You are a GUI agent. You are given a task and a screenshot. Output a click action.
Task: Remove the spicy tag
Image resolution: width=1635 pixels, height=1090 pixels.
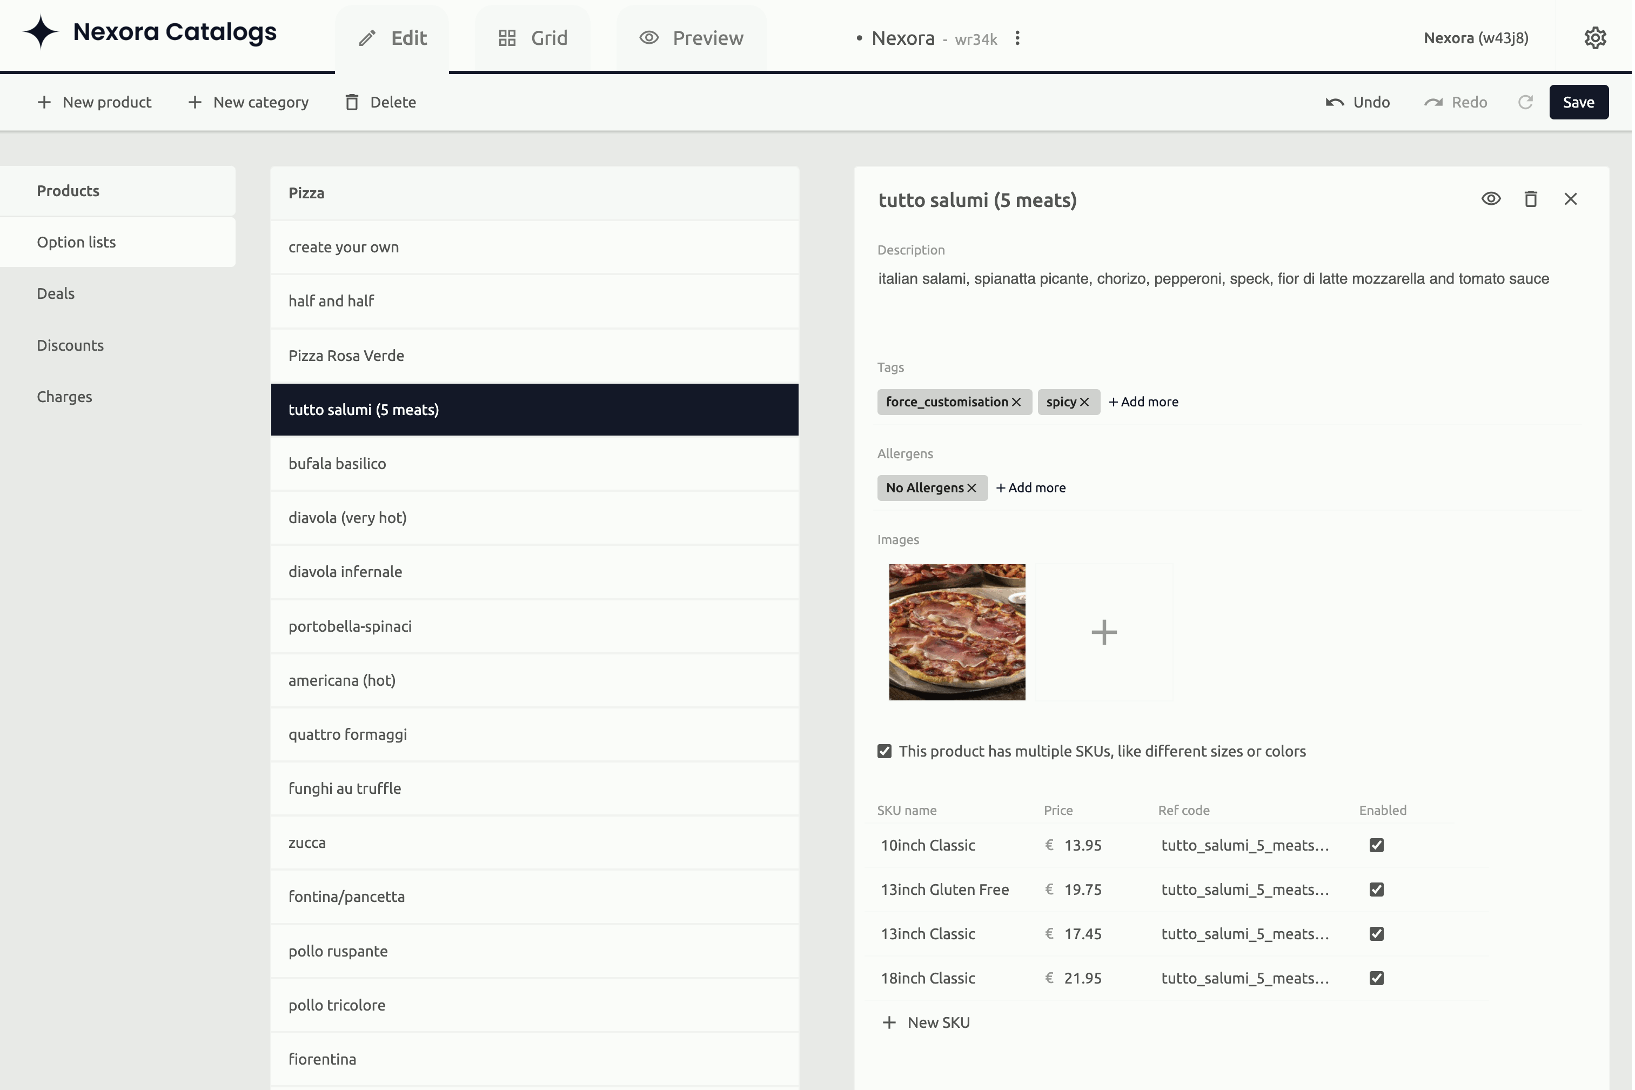click(1084, 402)
